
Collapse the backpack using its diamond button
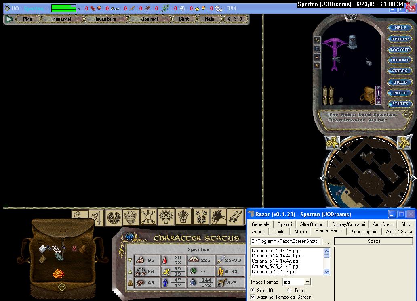[62, 287]
